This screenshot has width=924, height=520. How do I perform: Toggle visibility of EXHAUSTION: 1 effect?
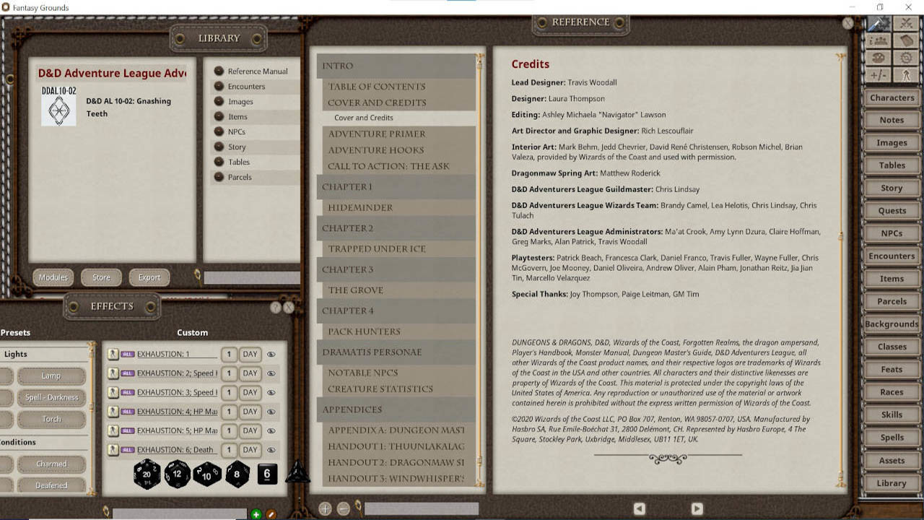pyautogui.click(x=271, y=354)
